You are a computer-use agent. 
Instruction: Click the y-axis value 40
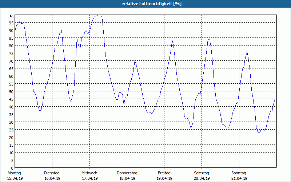[11, 107]
